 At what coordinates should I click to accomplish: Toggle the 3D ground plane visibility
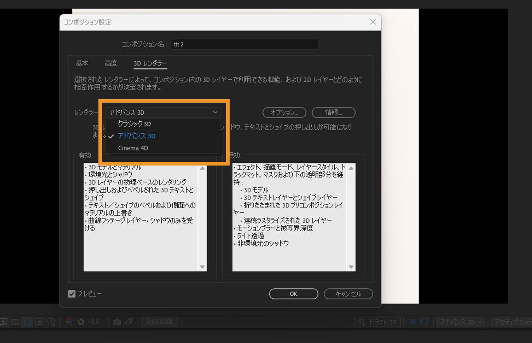[x=412, y=322]
